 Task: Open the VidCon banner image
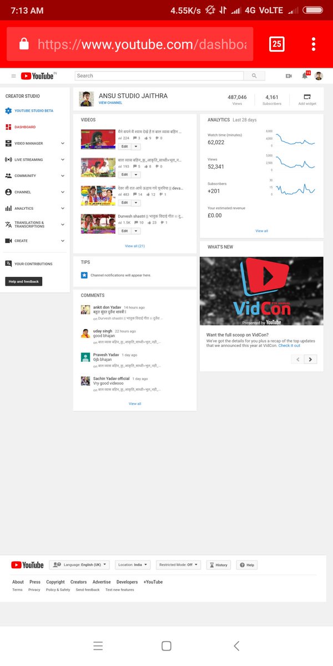pyautogui.click(x=261, y=291)
